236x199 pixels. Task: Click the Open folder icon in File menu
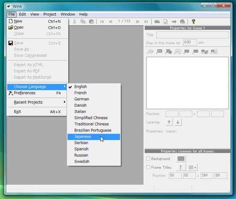tap(11, 27)
